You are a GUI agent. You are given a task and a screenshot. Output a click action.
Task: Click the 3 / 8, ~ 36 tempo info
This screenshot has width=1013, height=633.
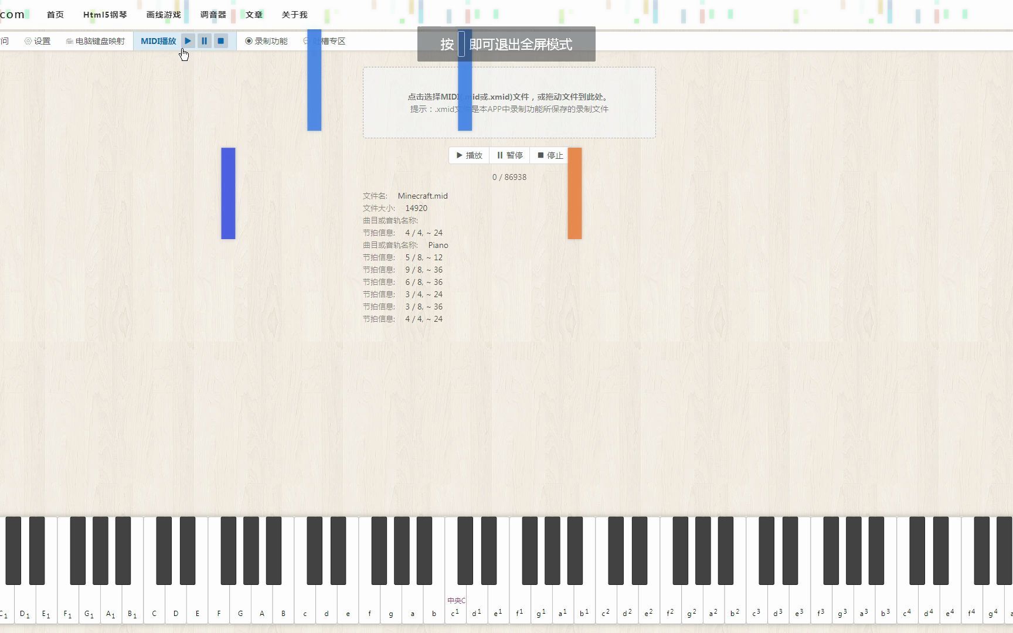[x=424, y=307]
